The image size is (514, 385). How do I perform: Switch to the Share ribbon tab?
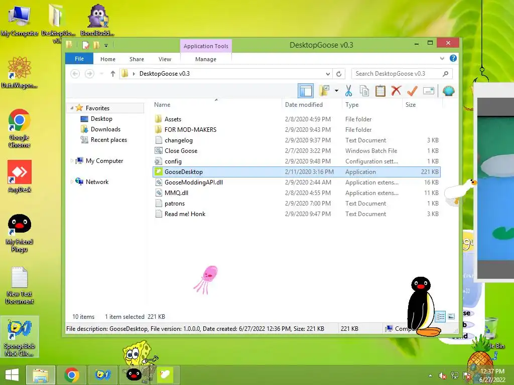(137, 59)
